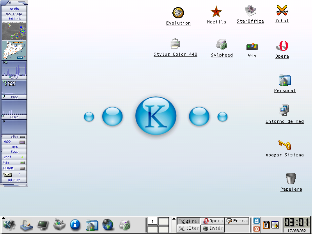Screen dimensions: 312x234
Task: Switch to the (Eter taskbar entry
Action: coord(188,228)
